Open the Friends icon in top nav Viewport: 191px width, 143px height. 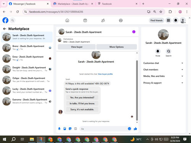103,20
